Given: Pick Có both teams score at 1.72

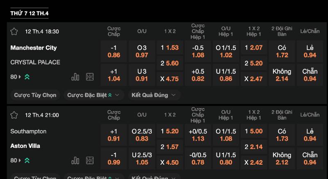Looking at the screenshot, I should click(x=282, y=51).
